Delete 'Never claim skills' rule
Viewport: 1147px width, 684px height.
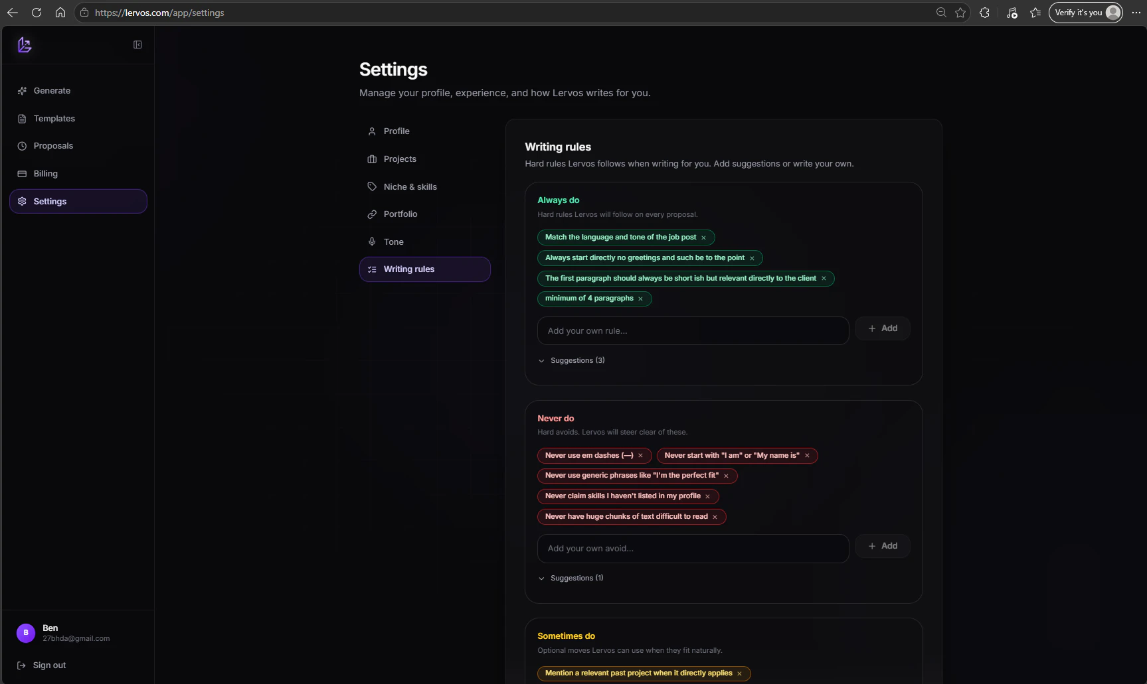707,497
